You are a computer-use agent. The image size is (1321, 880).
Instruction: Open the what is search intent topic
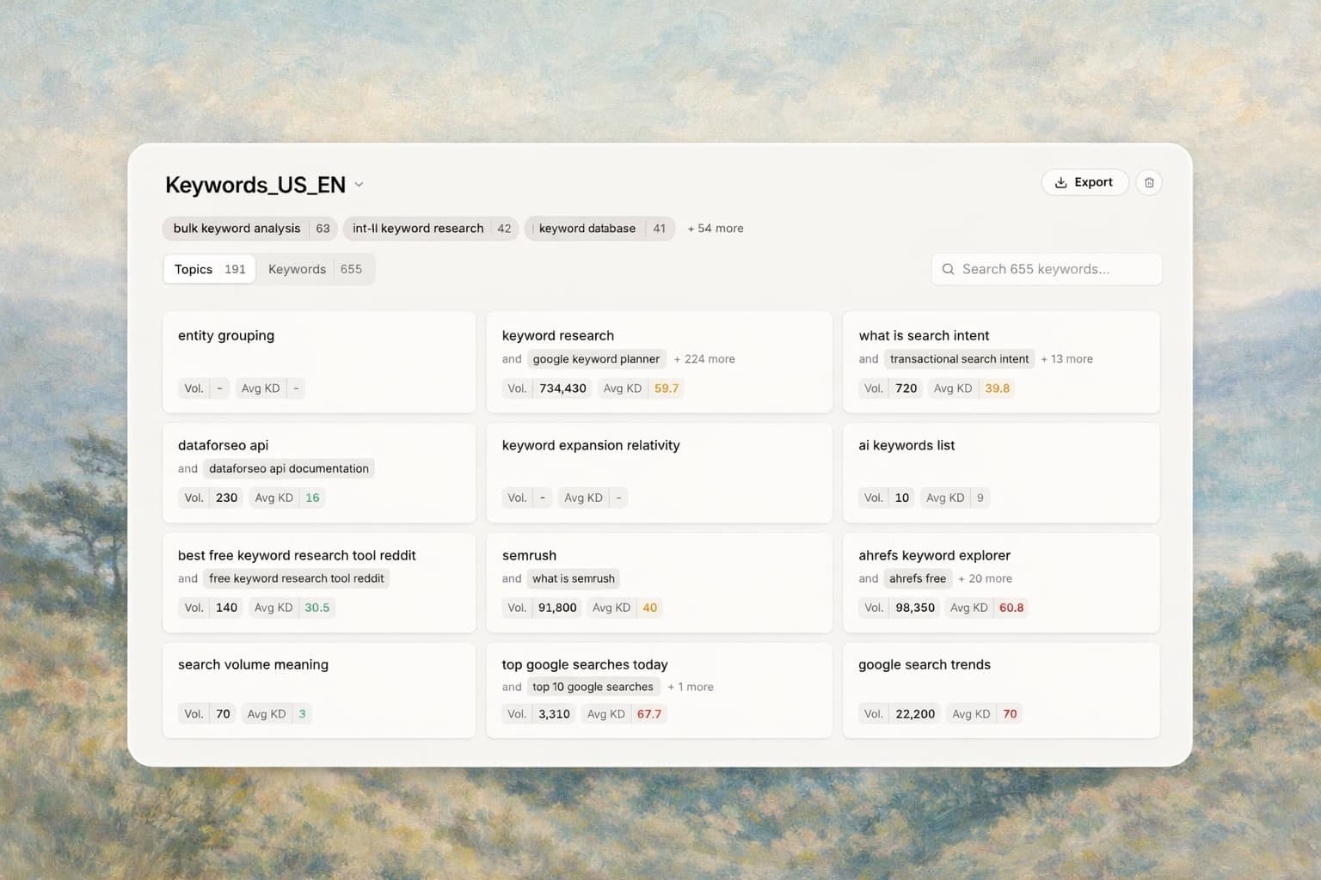click(924, 335)
